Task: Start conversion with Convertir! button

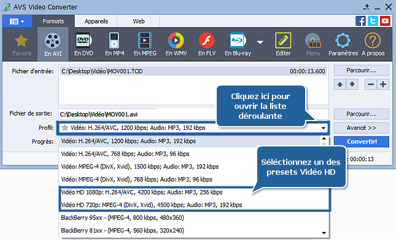Action: (x=362, y=141)
